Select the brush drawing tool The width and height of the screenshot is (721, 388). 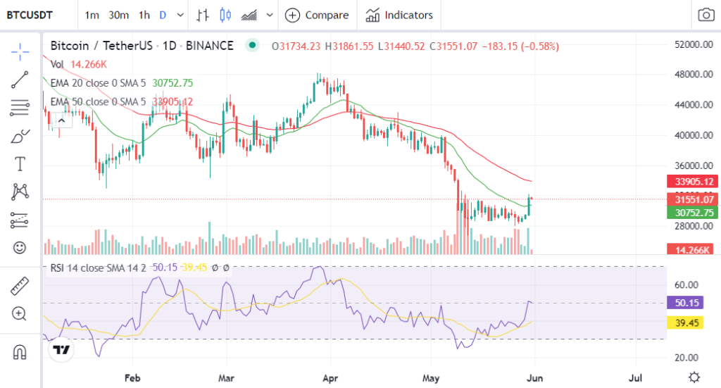(x=20, y=136)
